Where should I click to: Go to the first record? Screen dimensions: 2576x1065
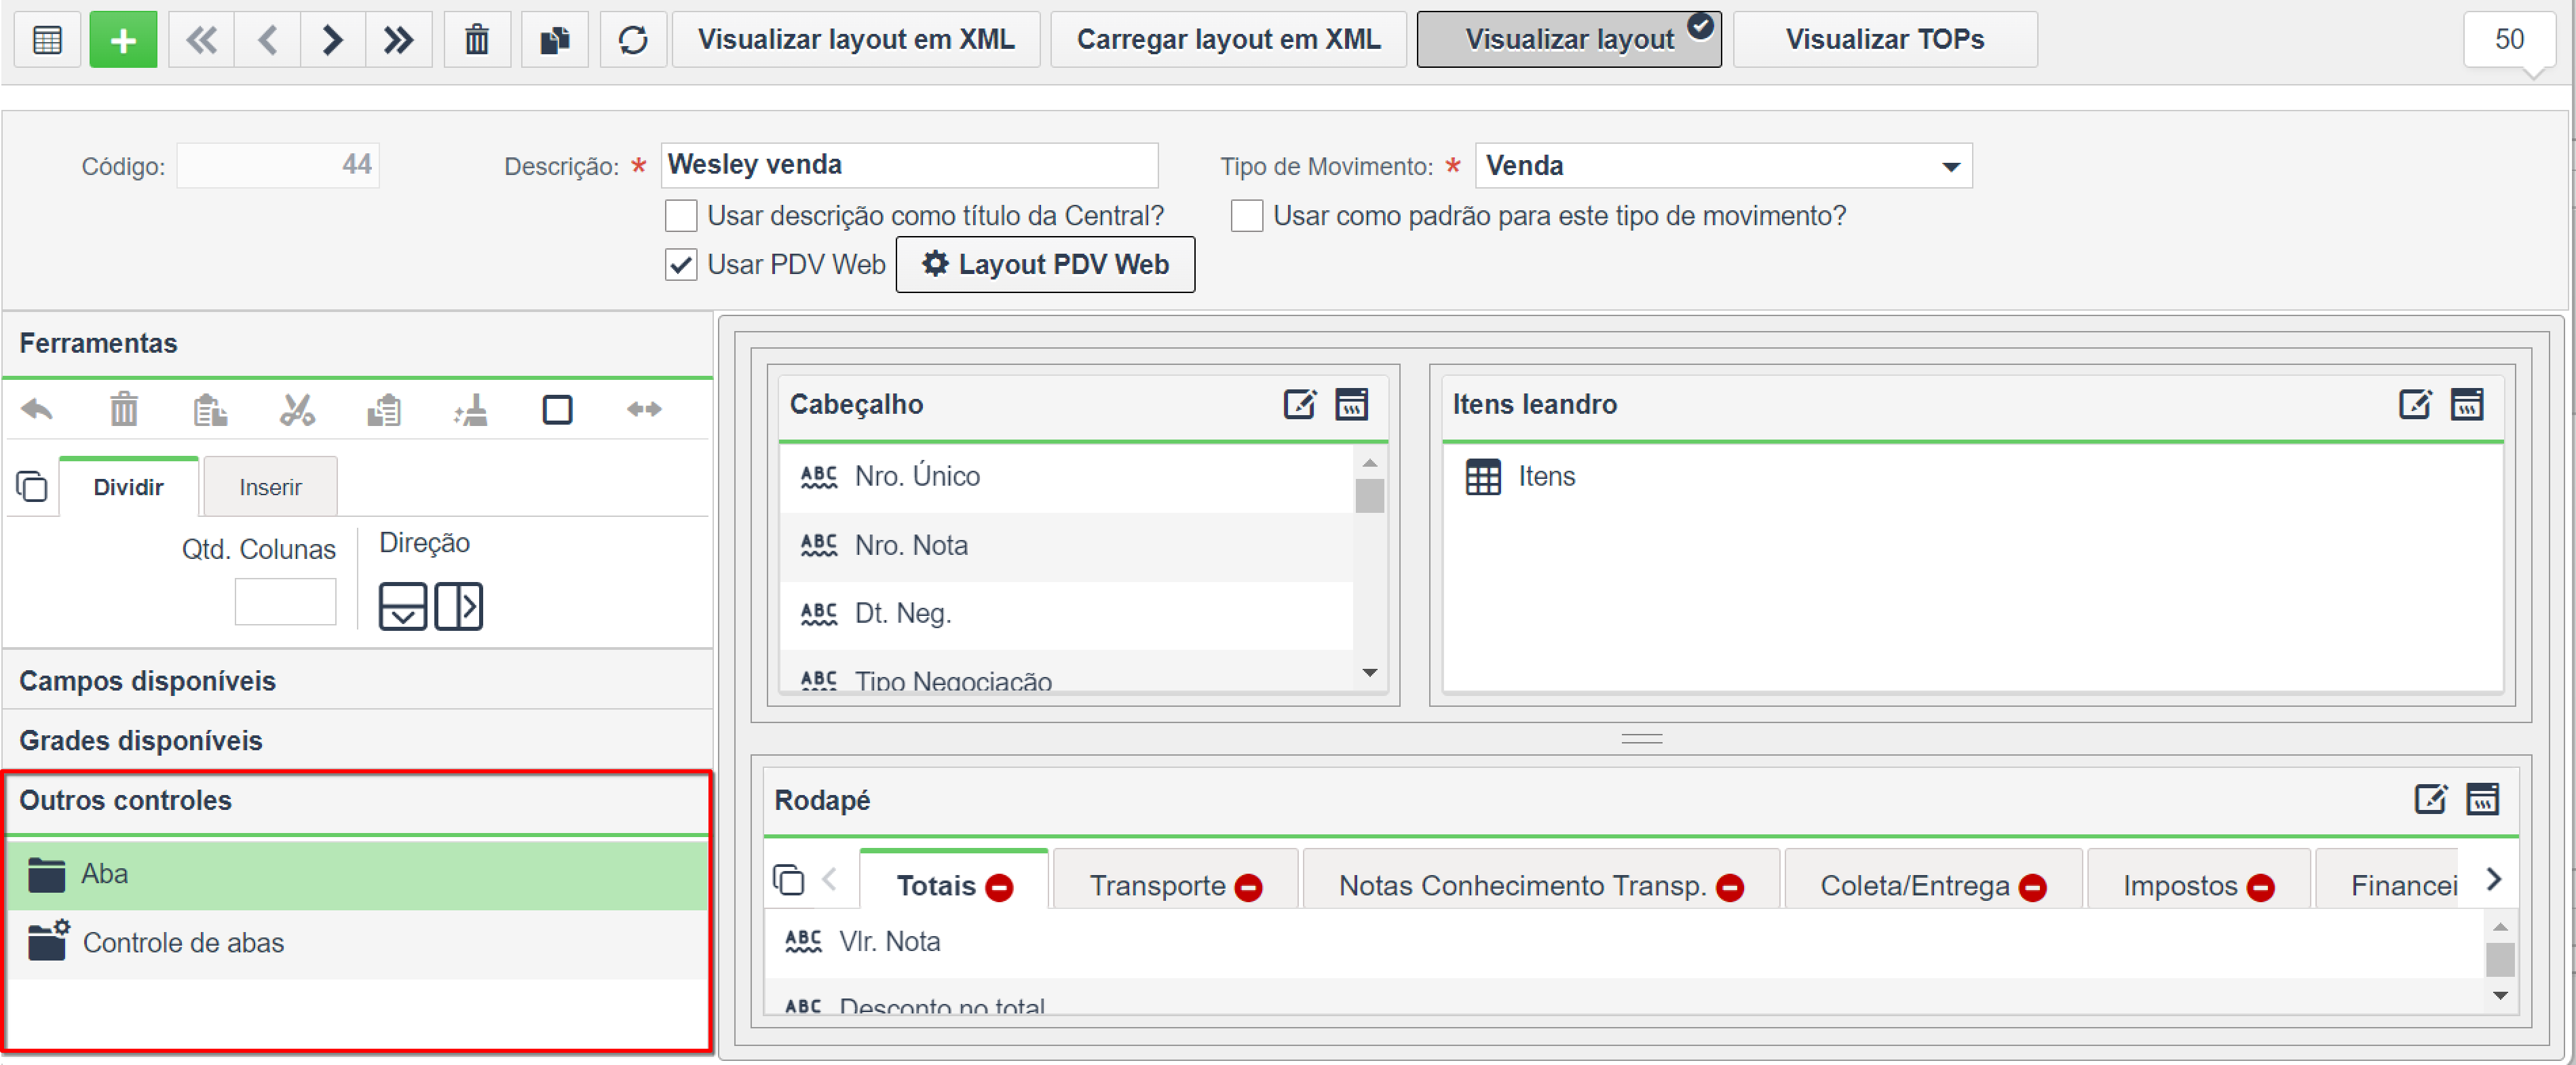click(x=201, y=40)
